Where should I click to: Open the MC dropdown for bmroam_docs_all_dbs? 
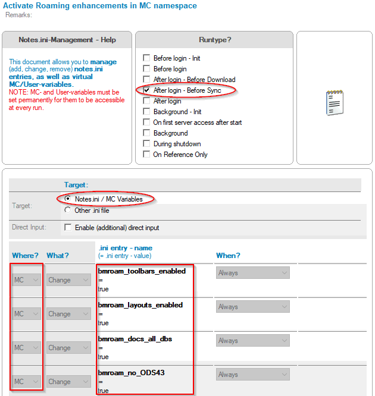click(x=26, y=348)
